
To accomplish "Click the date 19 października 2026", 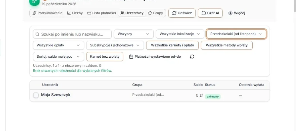I will (x=59, y=4).
